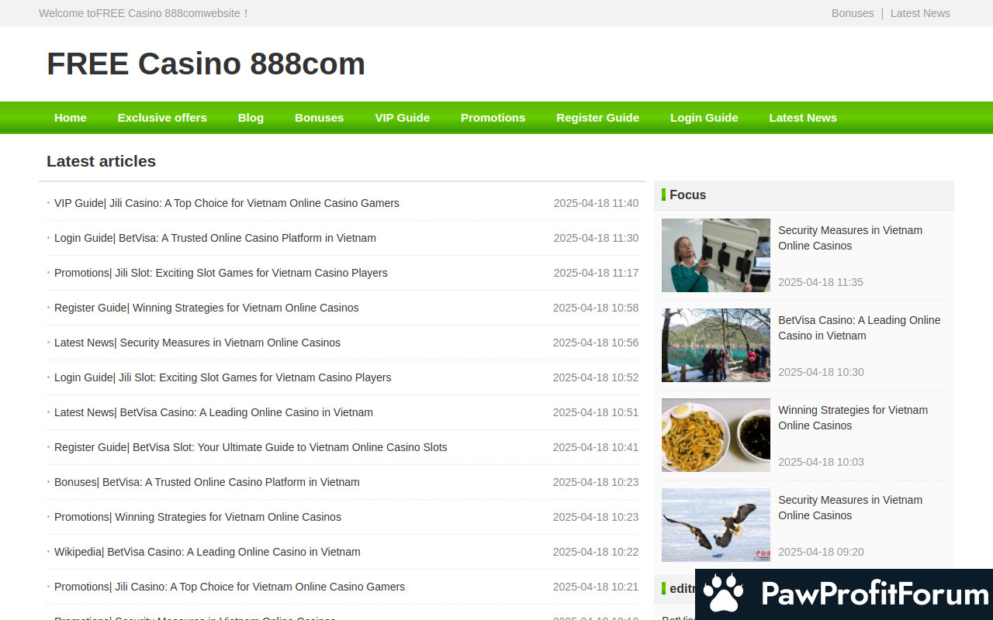Click the Latest articles heading
The image size is (993, 620).
click(101, 161)
